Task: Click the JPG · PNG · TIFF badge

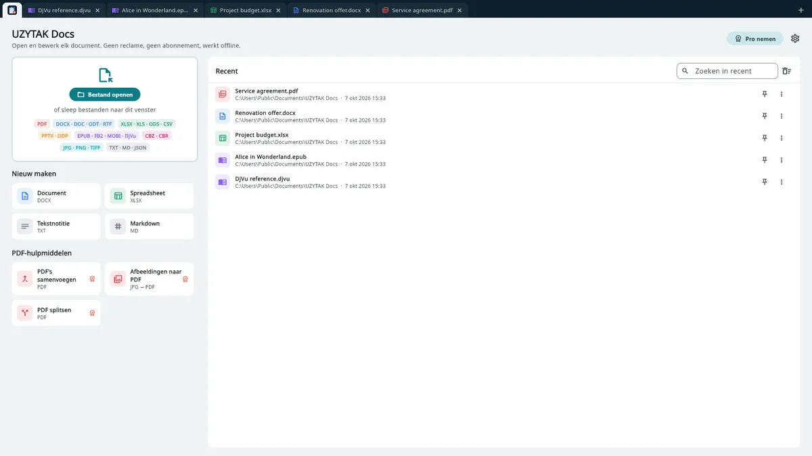Action: click(81, 147)
